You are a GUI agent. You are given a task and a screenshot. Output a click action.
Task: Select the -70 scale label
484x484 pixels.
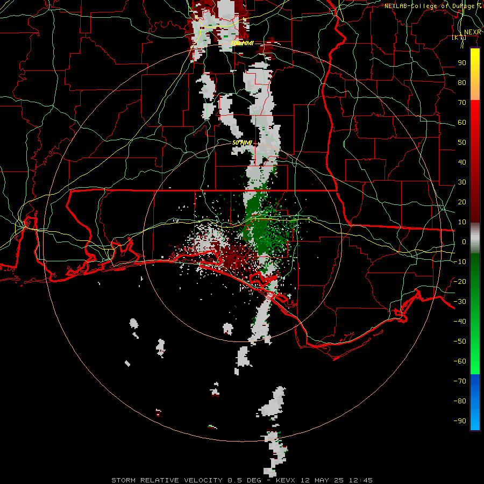point(460,381)
